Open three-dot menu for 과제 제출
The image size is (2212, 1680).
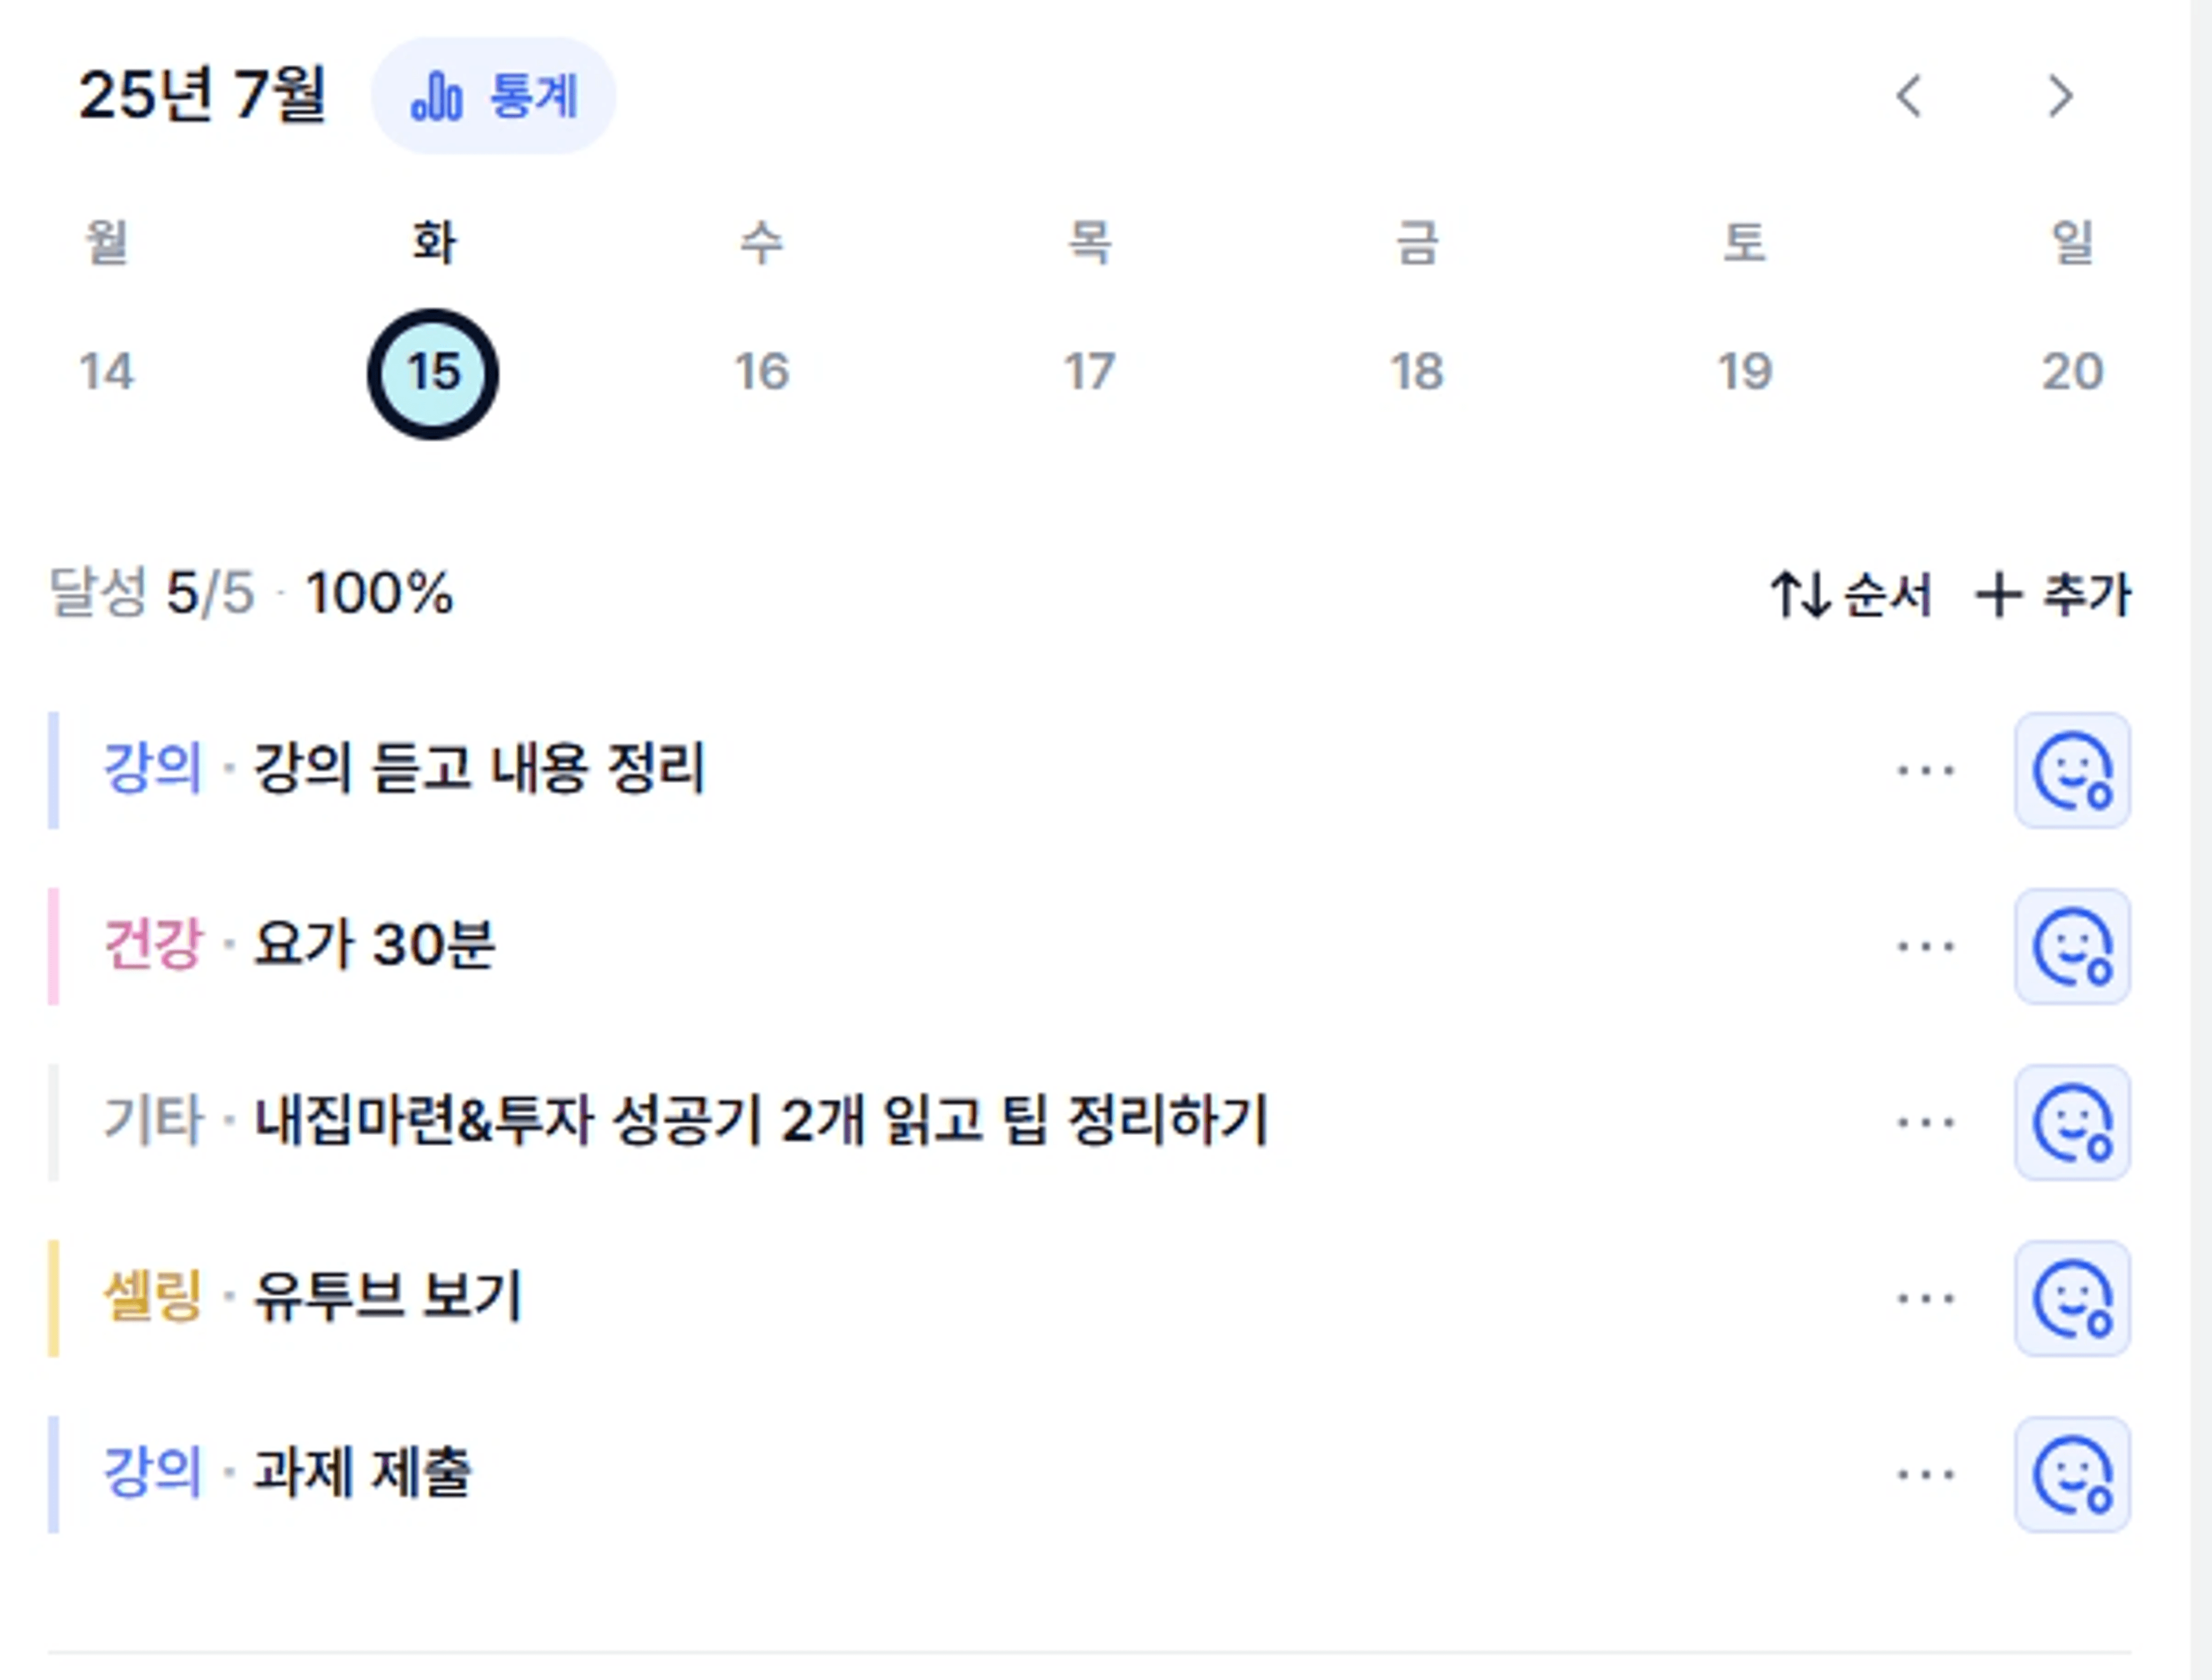[1926, 1474]
